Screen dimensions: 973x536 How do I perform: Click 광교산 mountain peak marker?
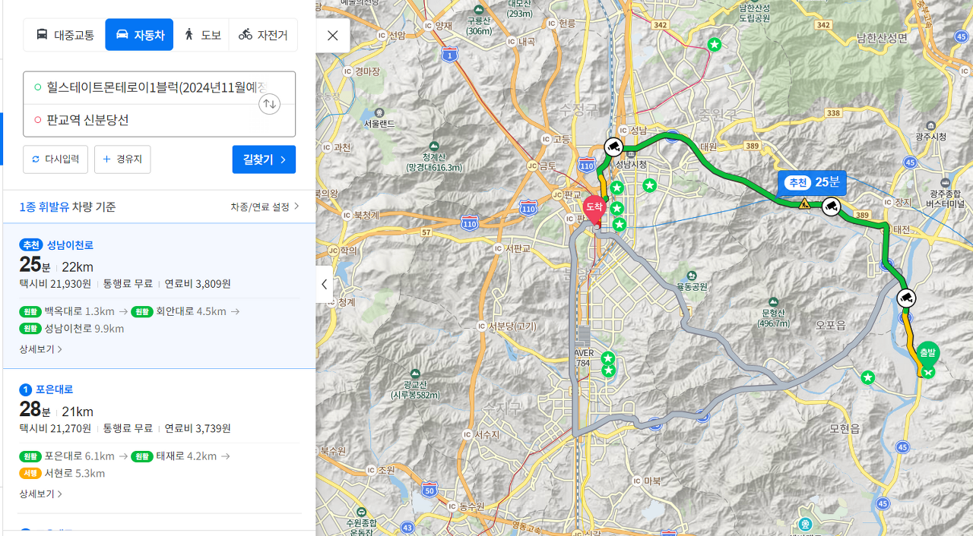[414, 374]
